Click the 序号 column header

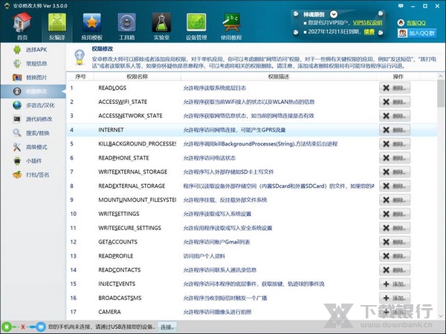click(x=80, y=76)
